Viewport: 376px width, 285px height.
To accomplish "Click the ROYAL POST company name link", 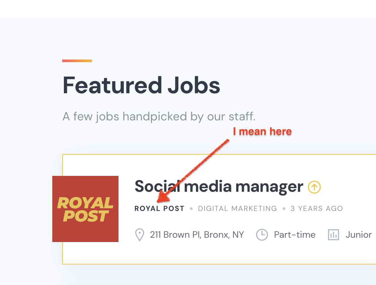I will pos(160,209).
